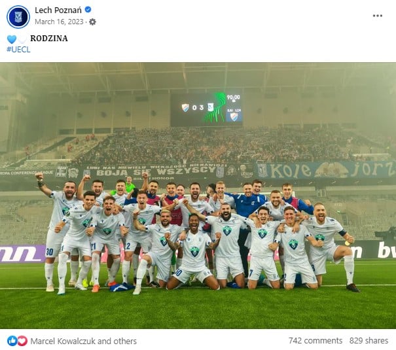Click the Love reaction heart icon
This screenshot has height=350, width=396.
point(22,341)
